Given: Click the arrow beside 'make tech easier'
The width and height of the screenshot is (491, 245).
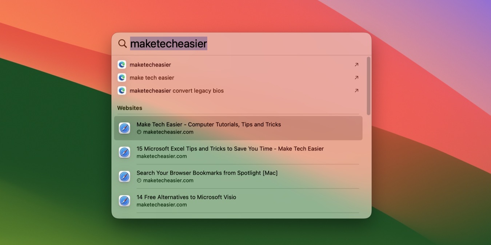Looking at the screenshot, I should tap(356, 77).
